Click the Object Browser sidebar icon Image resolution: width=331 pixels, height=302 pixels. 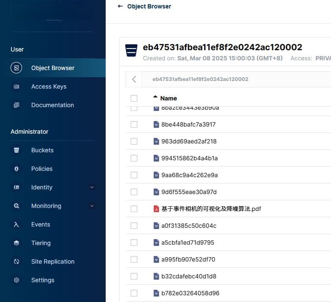pos(16,68)
